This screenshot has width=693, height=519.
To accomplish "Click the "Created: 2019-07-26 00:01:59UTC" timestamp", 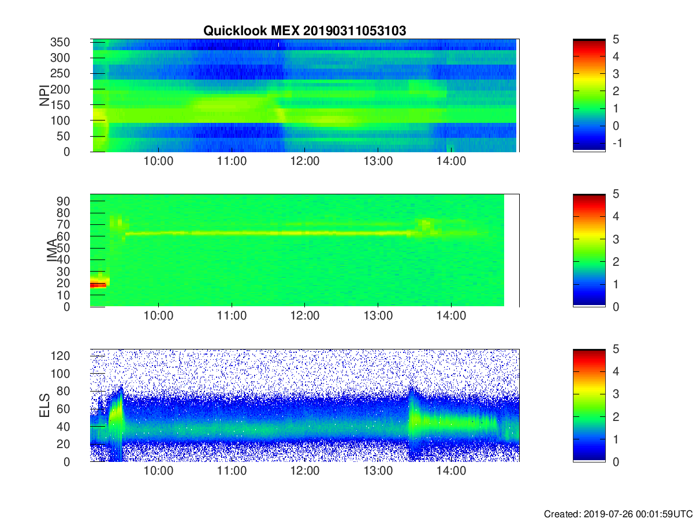I will 618,514.
